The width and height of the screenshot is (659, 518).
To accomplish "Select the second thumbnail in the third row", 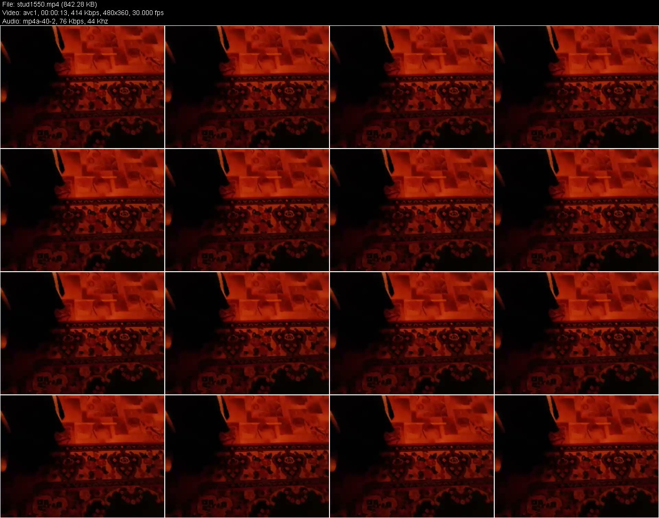I will coord(247,333).
